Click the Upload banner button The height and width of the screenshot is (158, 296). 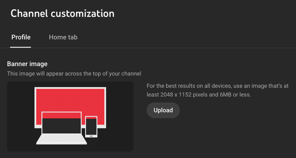[163, 110]
